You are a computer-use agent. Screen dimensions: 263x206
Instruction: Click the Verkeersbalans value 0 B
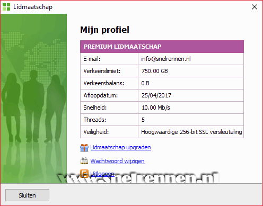pyautogui.click(x=145, y=83)
